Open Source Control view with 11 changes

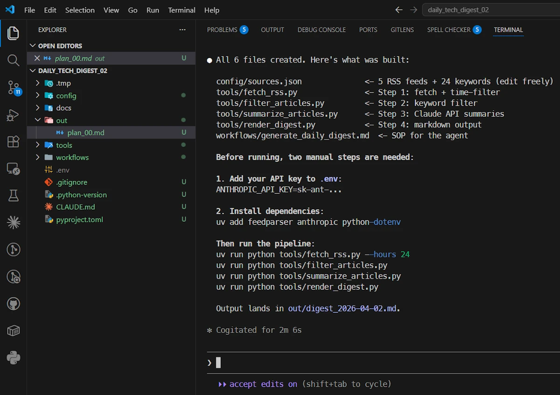point(13,87)
